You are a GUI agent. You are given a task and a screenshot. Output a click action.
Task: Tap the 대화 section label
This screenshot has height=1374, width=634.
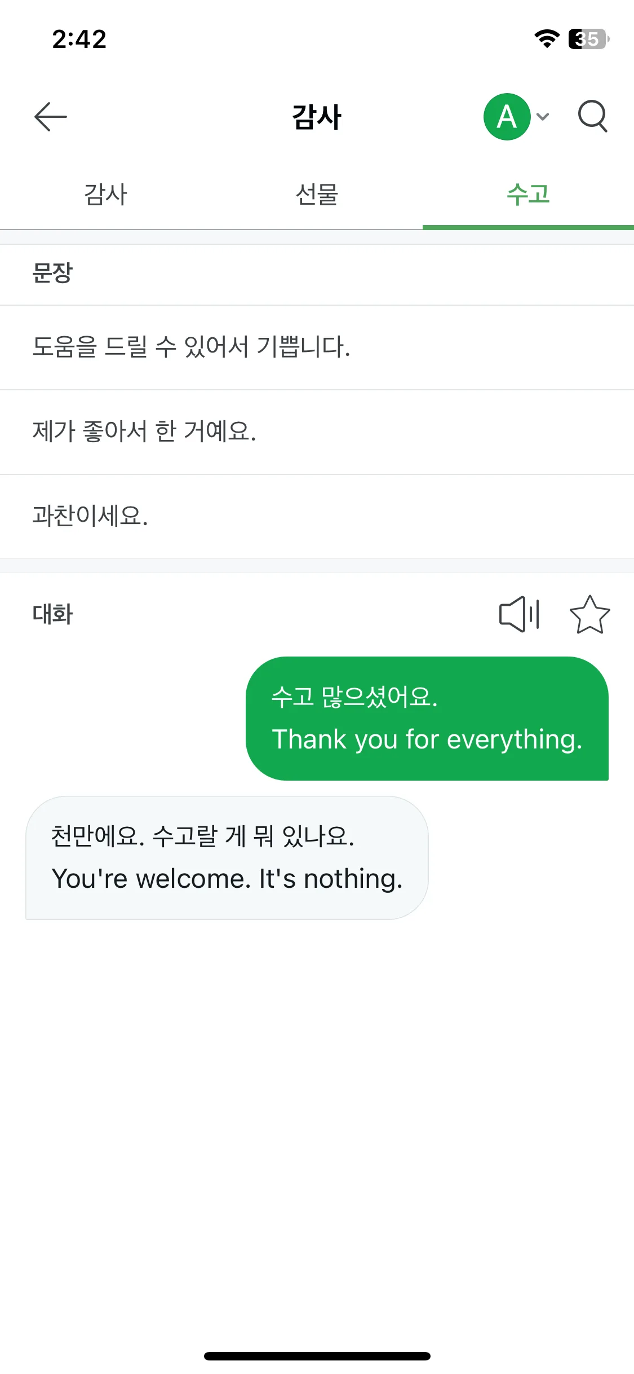pos(52,614)
